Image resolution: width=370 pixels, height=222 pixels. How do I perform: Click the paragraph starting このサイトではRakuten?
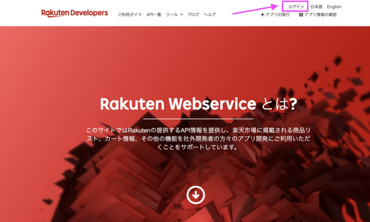198,139
